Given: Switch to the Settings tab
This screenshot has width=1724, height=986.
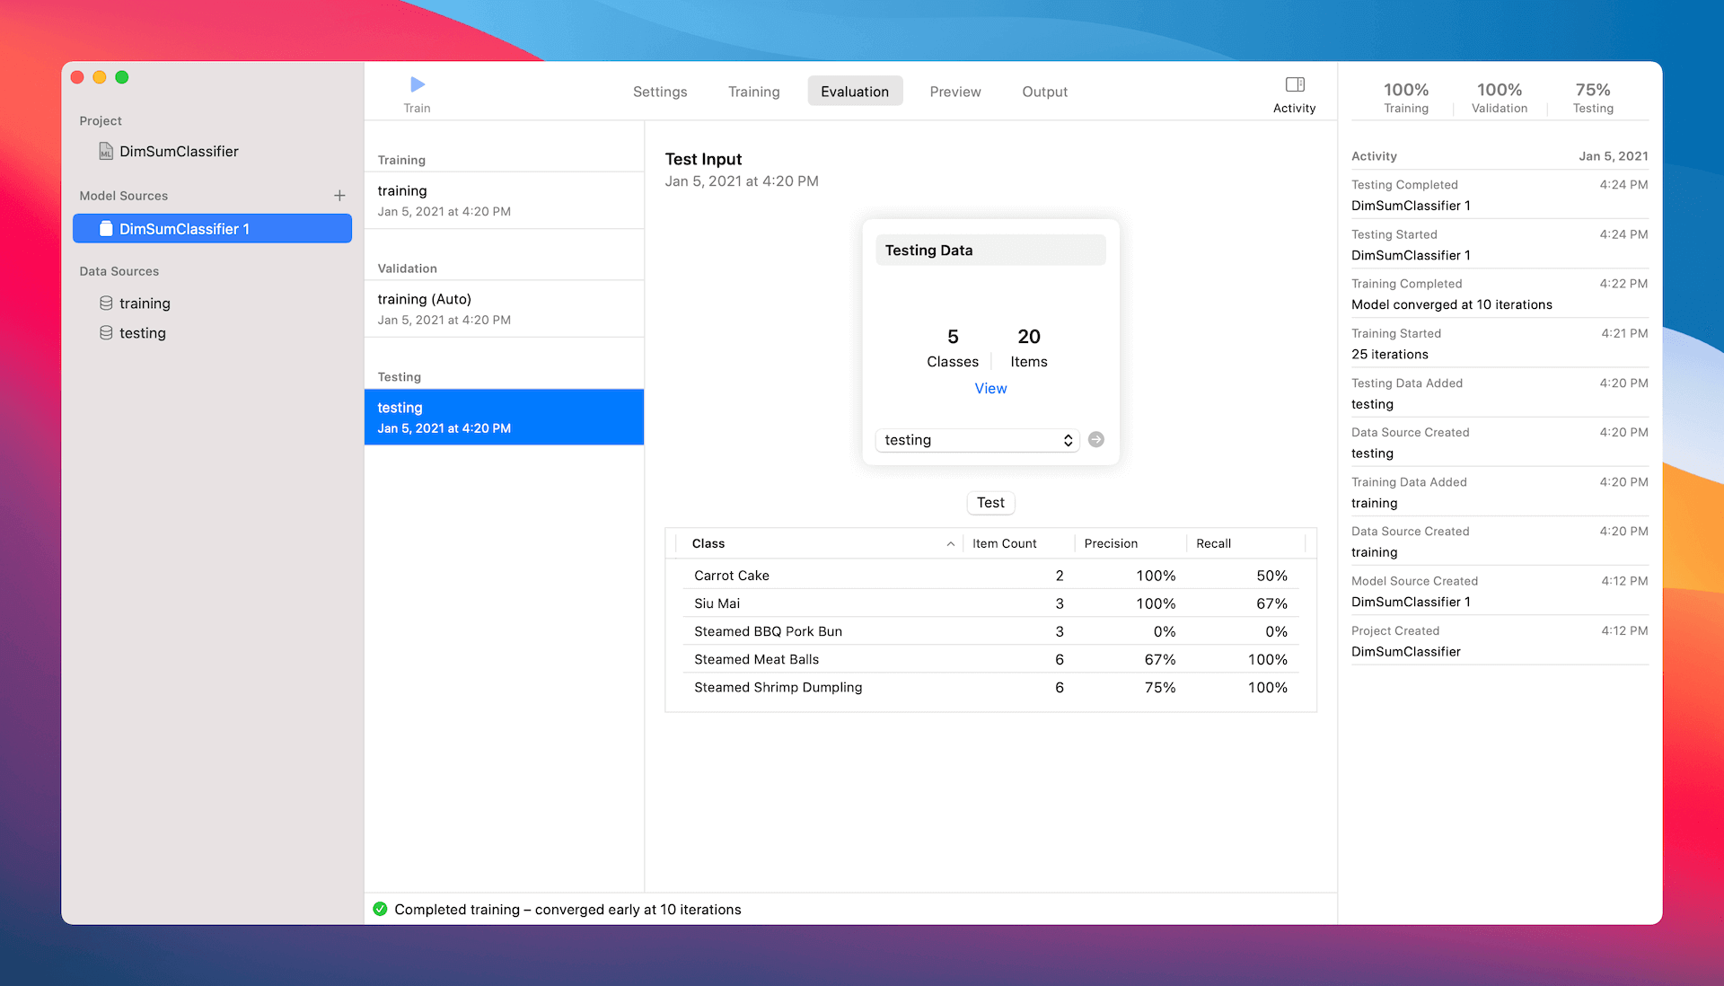Looking at the screenshot, I should coord(659,92).
